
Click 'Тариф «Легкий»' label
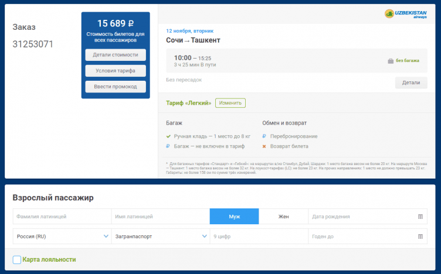click(188, 103)
